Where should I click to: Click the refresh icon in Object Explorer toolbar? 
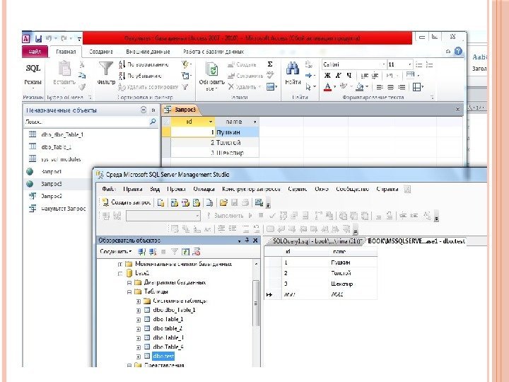tap(185, 251)
